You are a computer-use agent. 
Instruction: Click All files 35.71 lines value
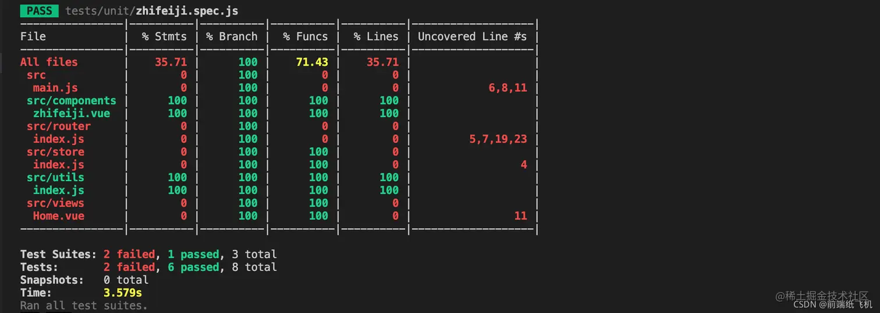tap(382, 62)
